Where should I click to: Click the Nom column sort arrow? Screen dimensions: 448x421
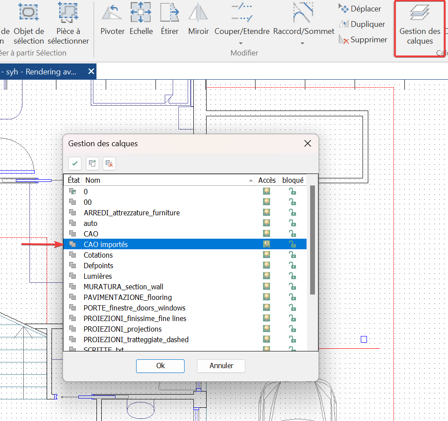(x=252, y=180)
